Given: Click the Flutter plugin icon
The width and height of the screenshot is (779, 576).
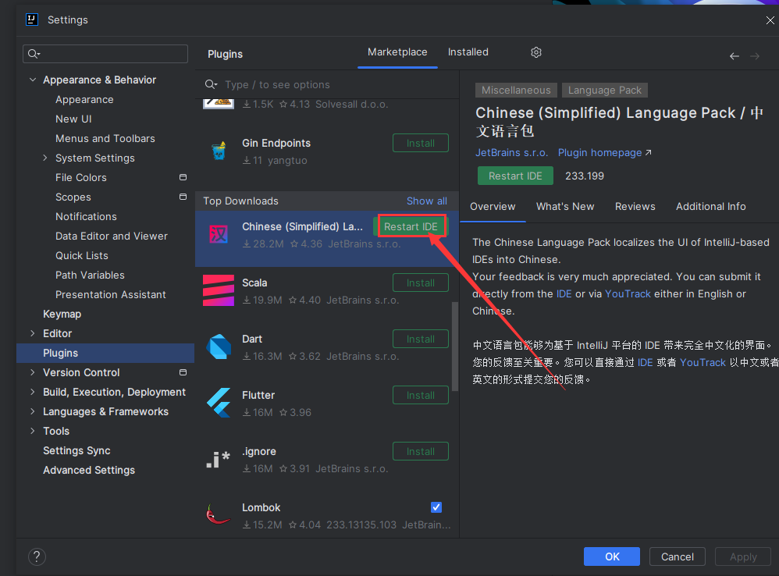Looking at the screenshot, I should (219, 402).
